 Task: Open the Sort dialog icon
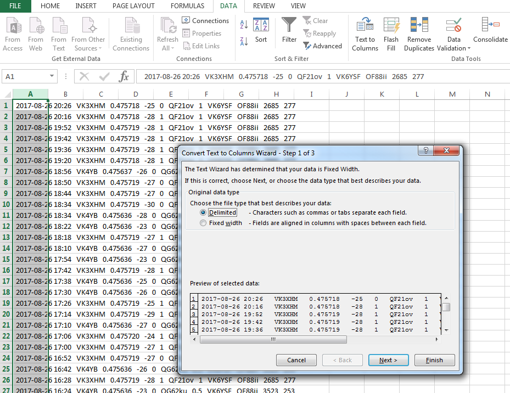tap(261, 26)
